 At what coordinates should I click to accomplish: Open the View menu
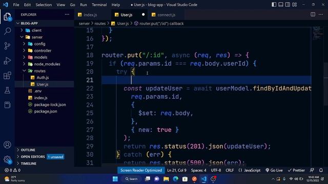[60, 5]
